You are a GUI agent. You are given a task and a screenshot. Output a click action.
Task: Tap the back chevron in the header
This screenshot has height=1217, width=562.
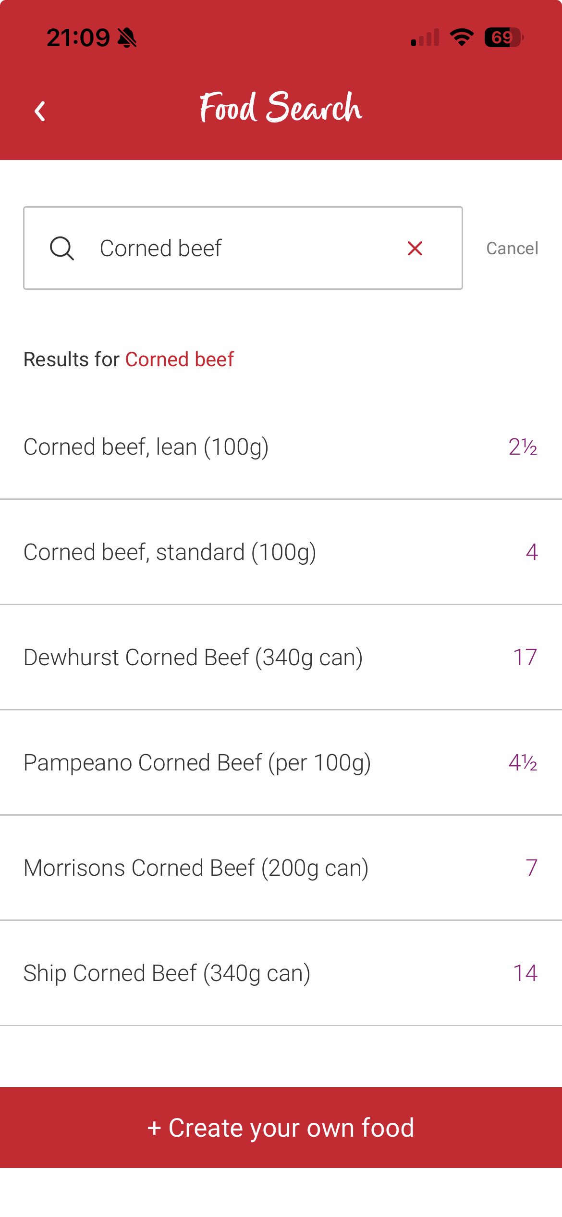pyautogui.click(x=40, y=111)
